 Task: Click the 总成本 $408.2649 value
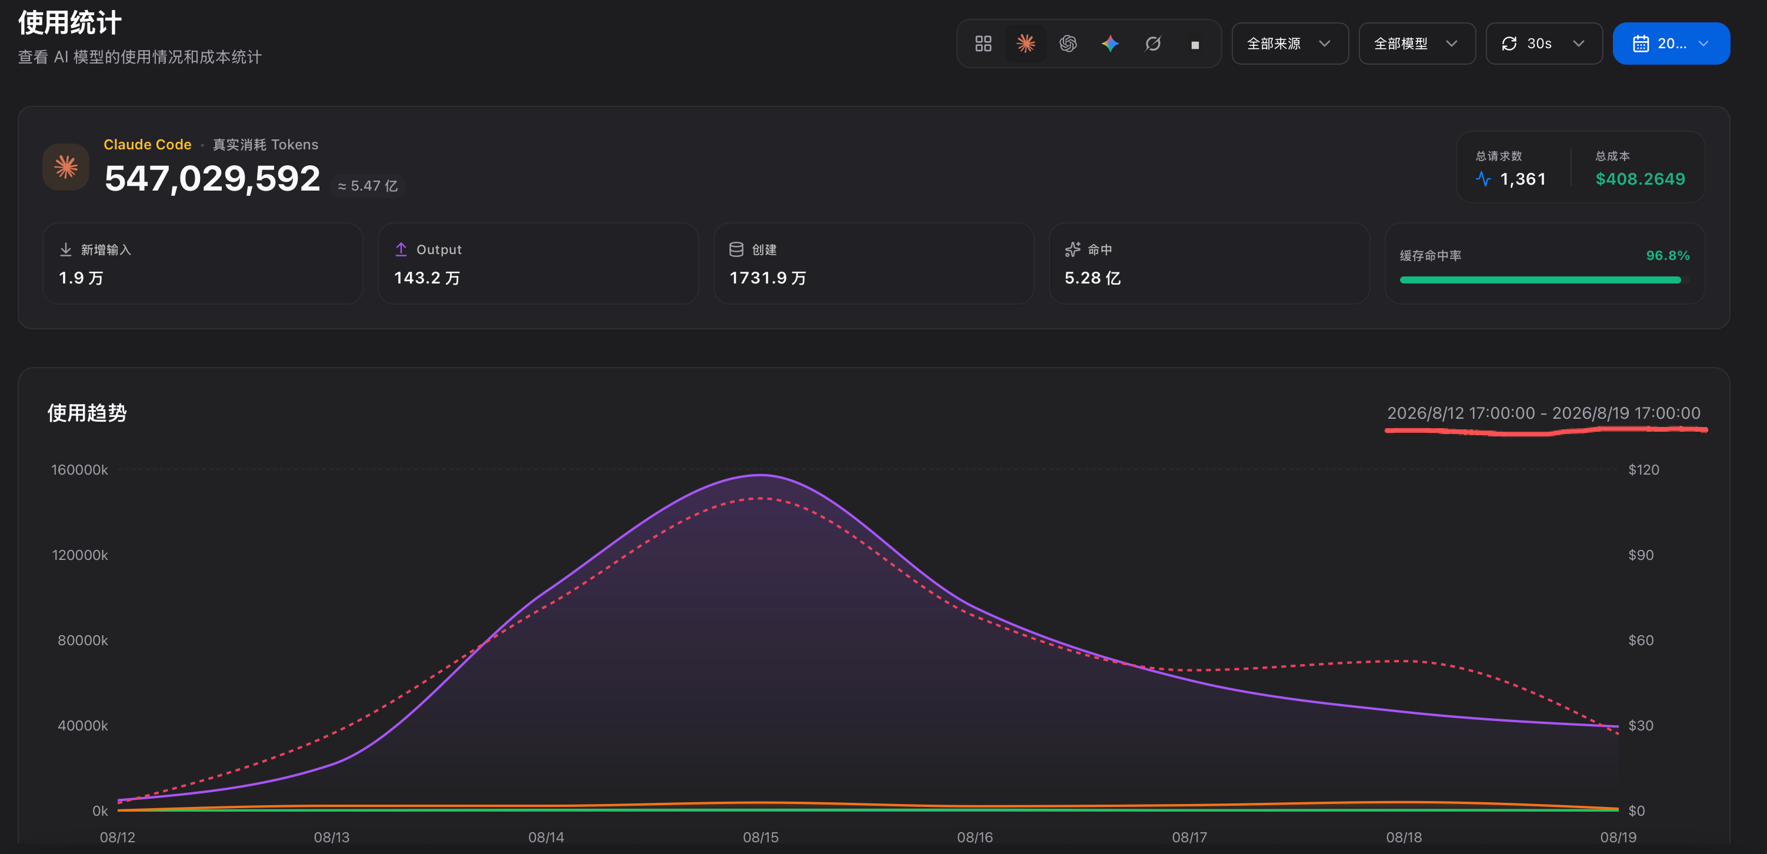point(1639,179)
